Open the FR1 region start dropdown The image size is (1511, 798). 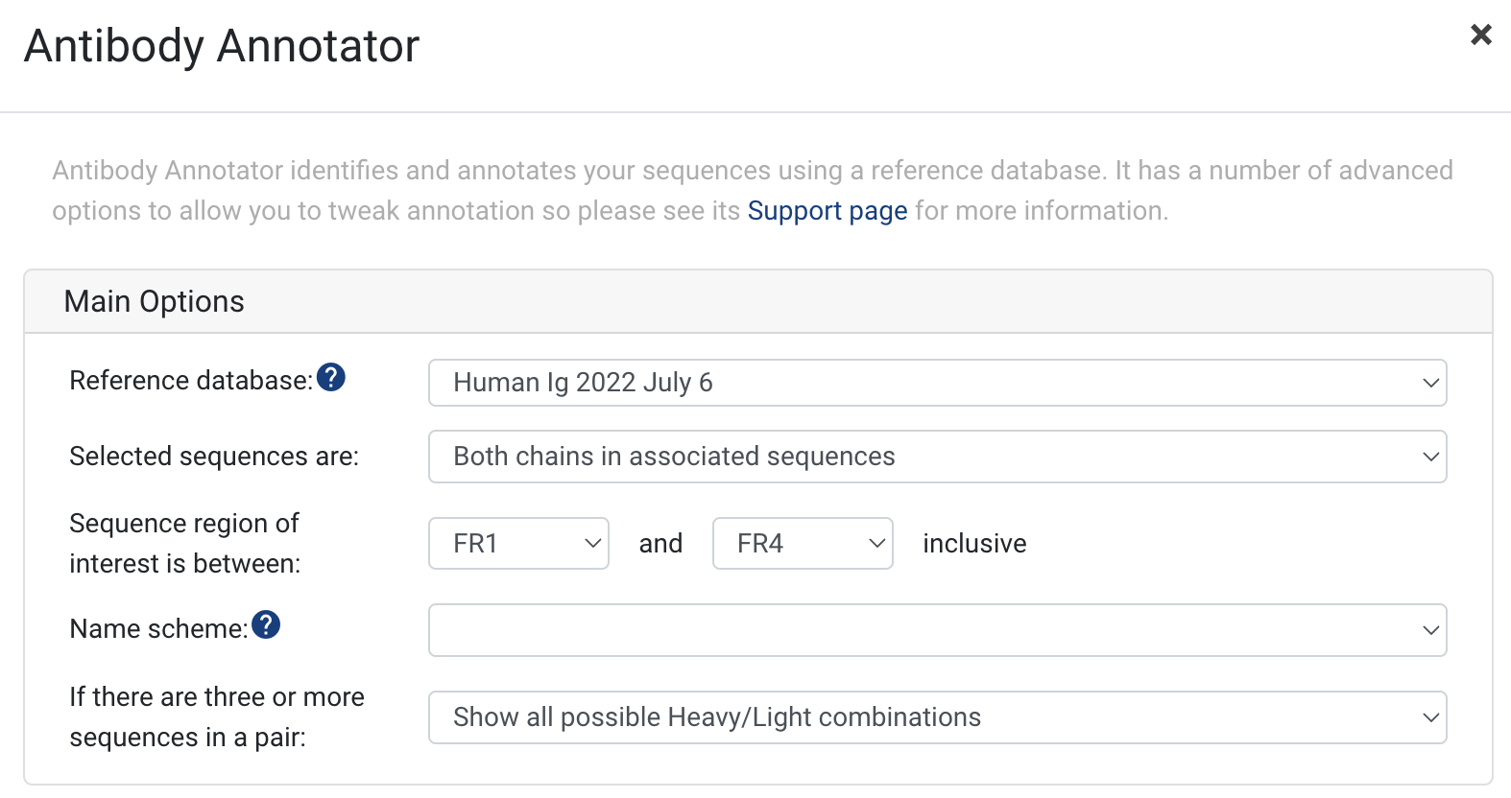click(518, 543)
